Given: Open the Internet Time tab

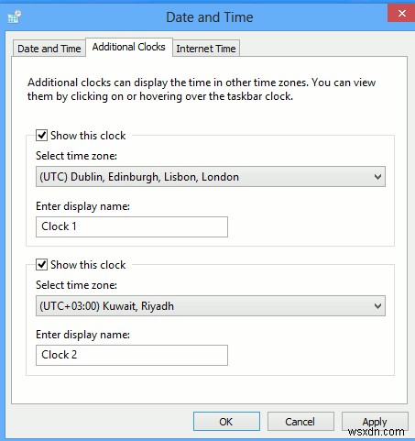Looking at the screenshot, I should (206, 49).
